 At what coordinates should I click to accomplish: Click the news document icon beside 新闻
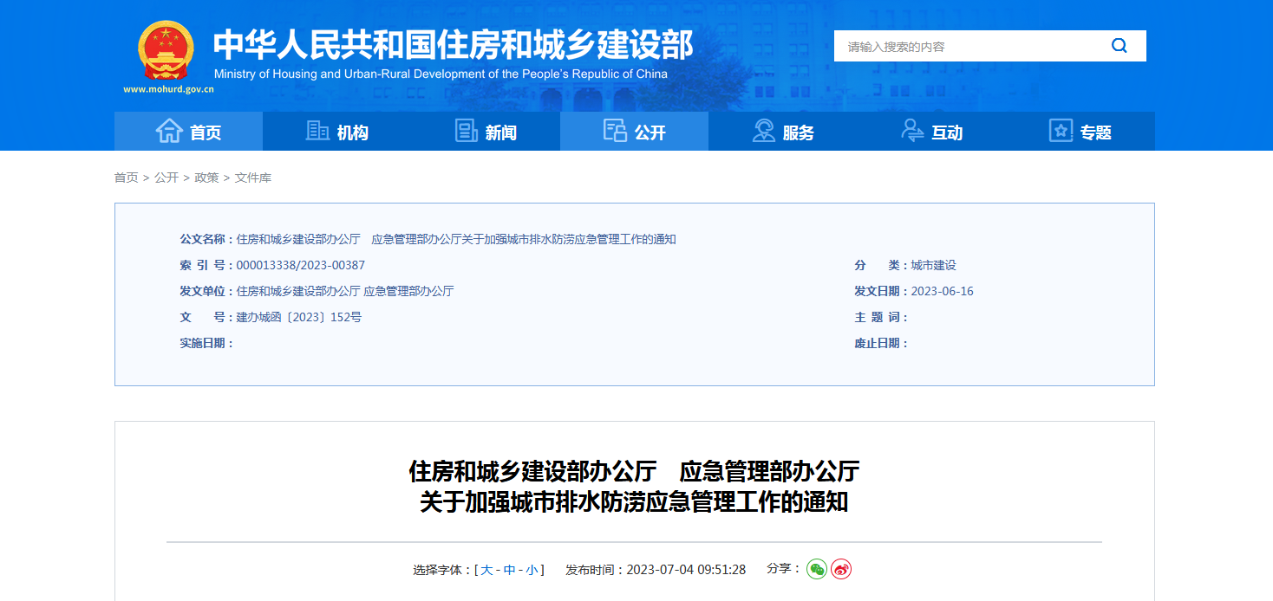click(466, 130)
